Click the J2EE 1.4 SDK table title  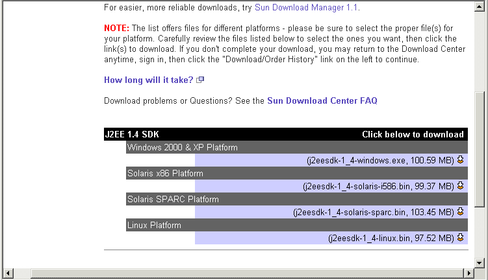coord(132,134)
